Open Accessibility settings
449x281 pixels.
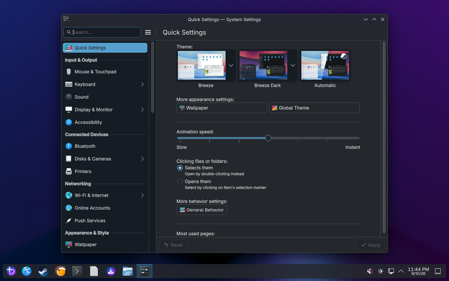[x=105, y=122]
